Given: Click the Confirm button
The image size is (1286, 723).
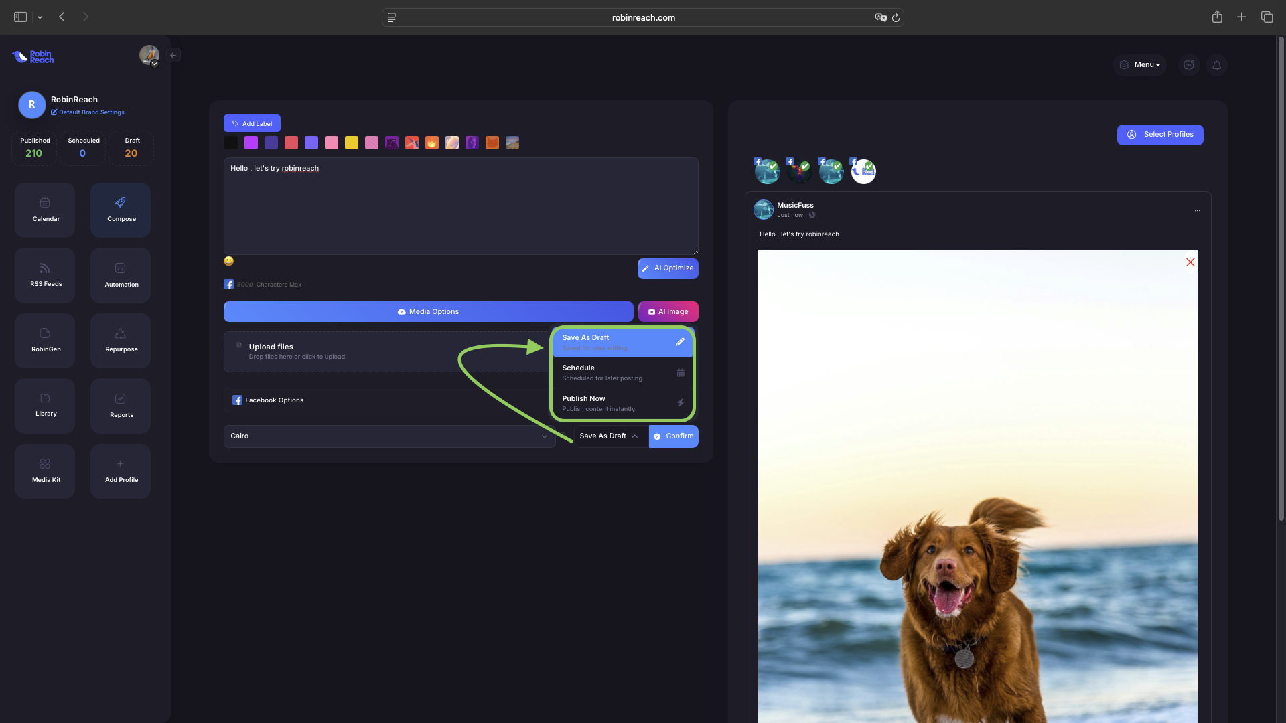Looking at the screenshot, I should tap(673, 436).
